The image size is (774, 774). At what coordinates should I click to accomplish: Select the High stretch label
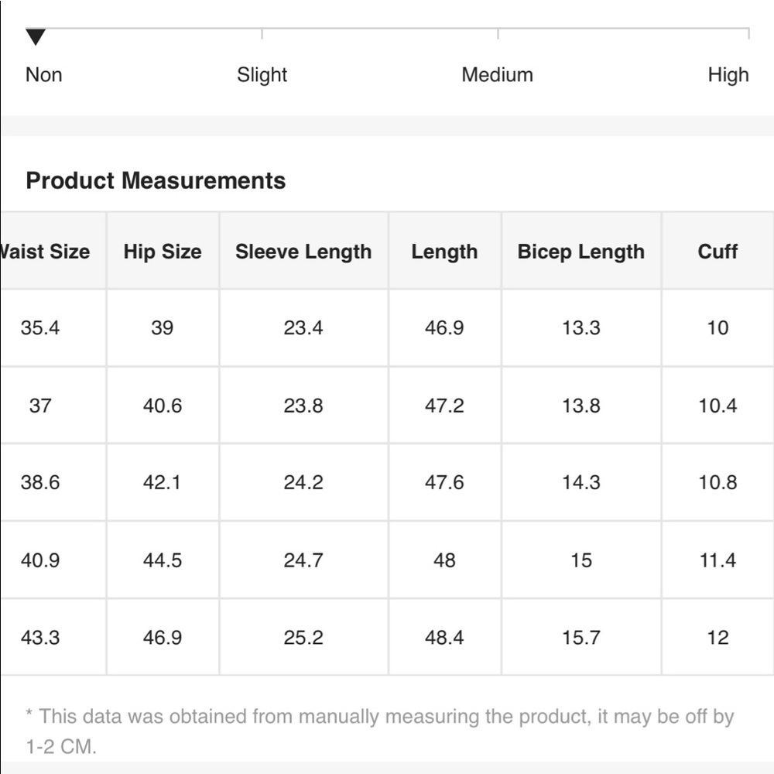pos(728,75)
